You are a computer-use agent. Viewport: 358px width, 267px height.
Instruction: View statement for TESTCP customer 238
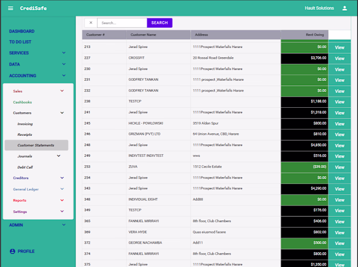pos(340,102)
